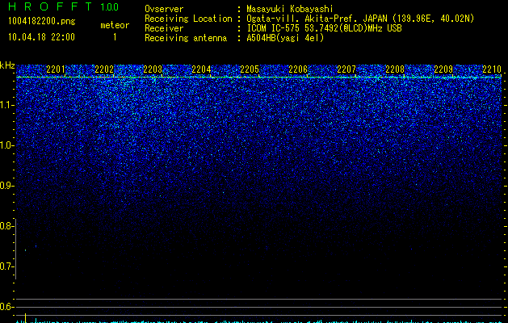Click the meteor count value 1
Image resolution: width=508 pixels, height=323 pixels.
point(115,37)
